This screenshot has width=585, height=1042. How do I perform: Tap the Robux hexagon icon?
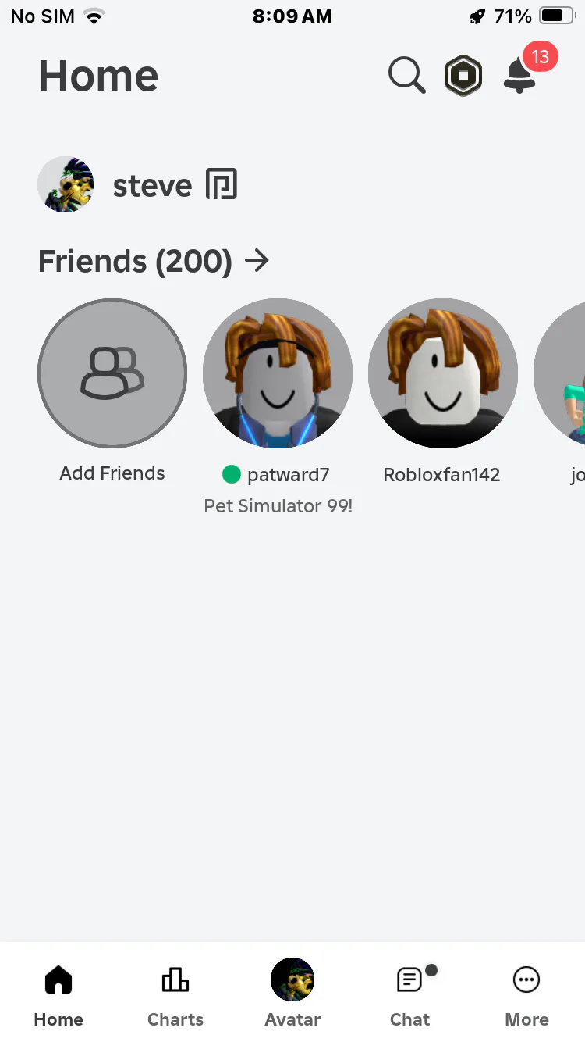tap(463, 76)
